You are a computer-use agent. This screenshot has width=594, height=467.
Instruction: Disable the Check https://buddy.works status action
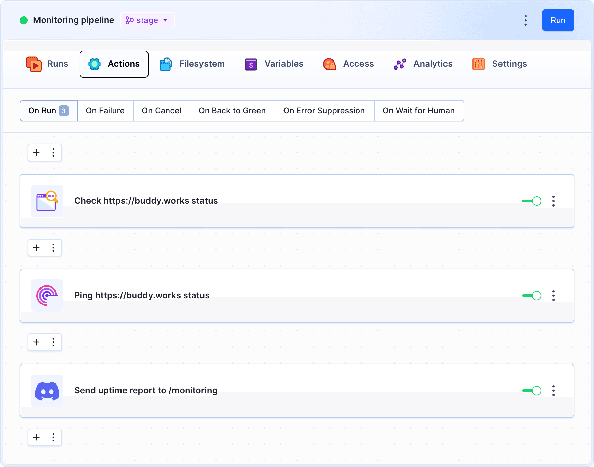(x=532, y=201)
